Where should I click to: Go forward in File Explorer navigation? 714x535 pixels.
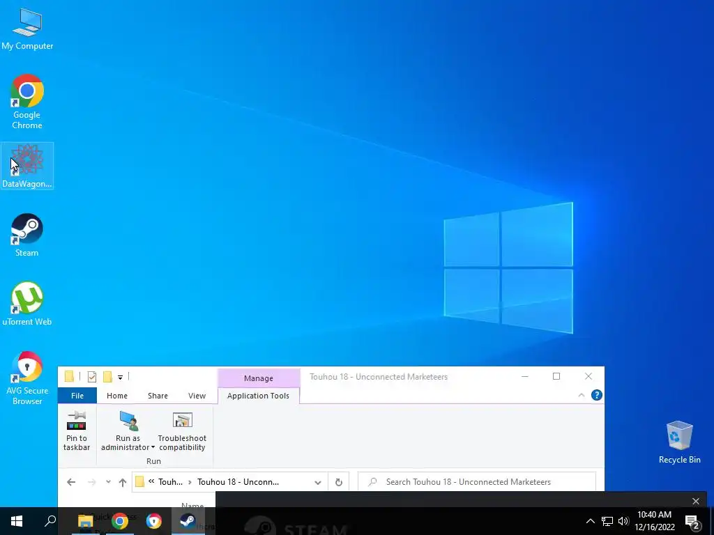[91, 482]
